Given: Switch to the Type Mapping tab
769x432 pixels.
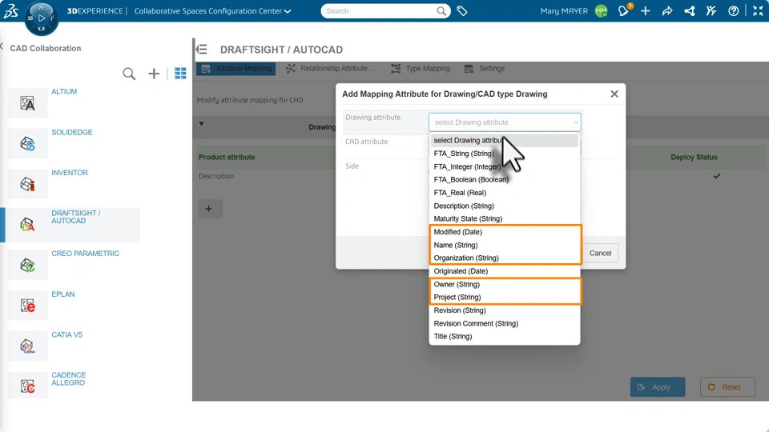Looking at the screenshot, I should point(421,69).
